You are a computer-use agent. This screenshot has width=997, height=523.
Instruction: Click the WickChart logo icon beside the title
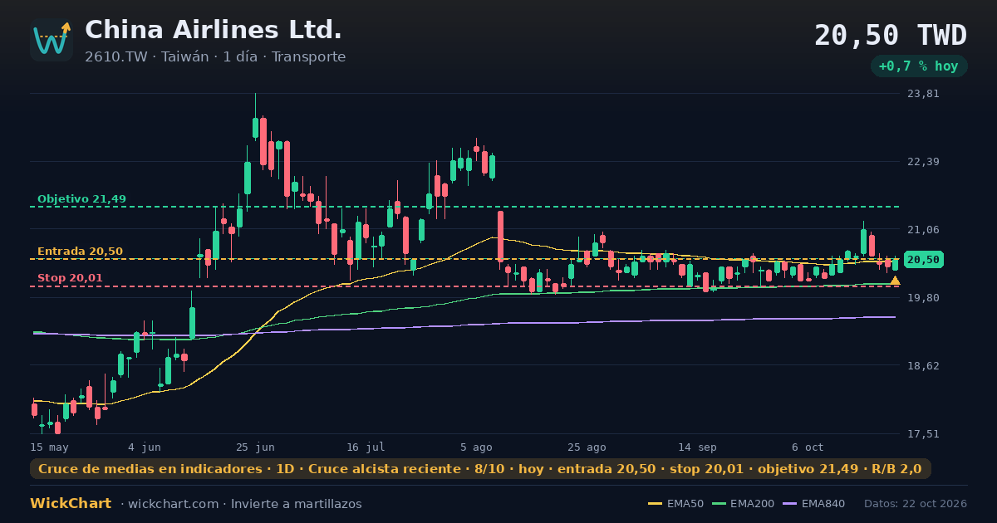(52, 40)
